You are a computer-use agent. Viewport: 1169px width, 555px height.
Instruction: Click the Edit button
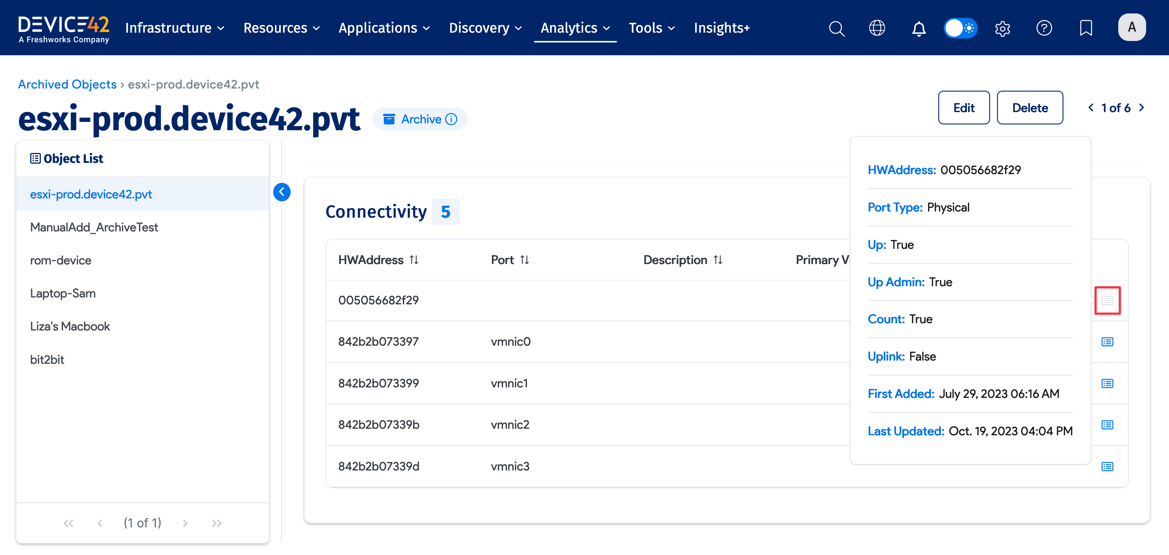click(x=963, y=107)
